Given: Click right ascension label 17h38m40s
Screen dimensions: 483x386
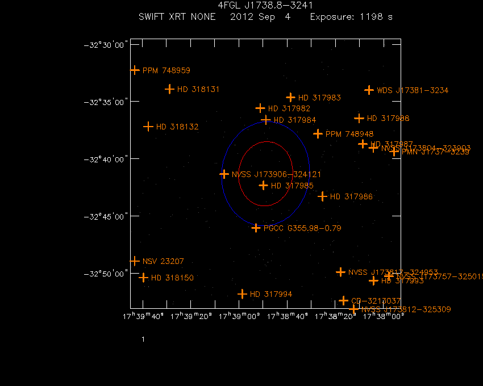Looking at the screenshot, I should pos(287,316).
